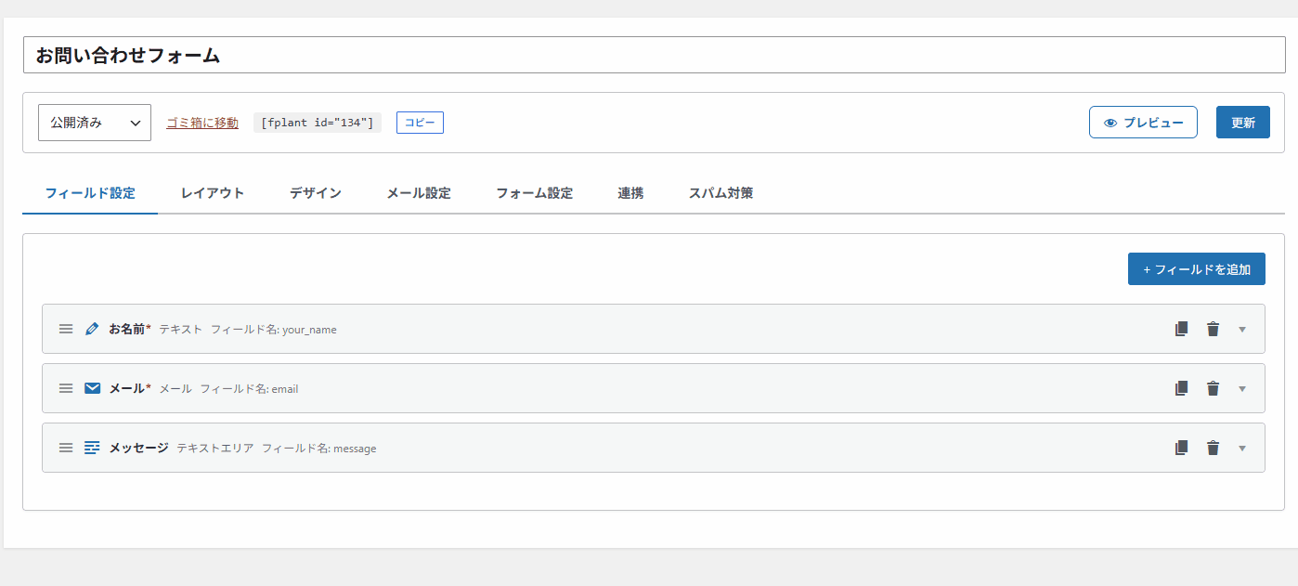
Task: Delete the メッセージ field with trash icon
Action: click(1213, 448)
